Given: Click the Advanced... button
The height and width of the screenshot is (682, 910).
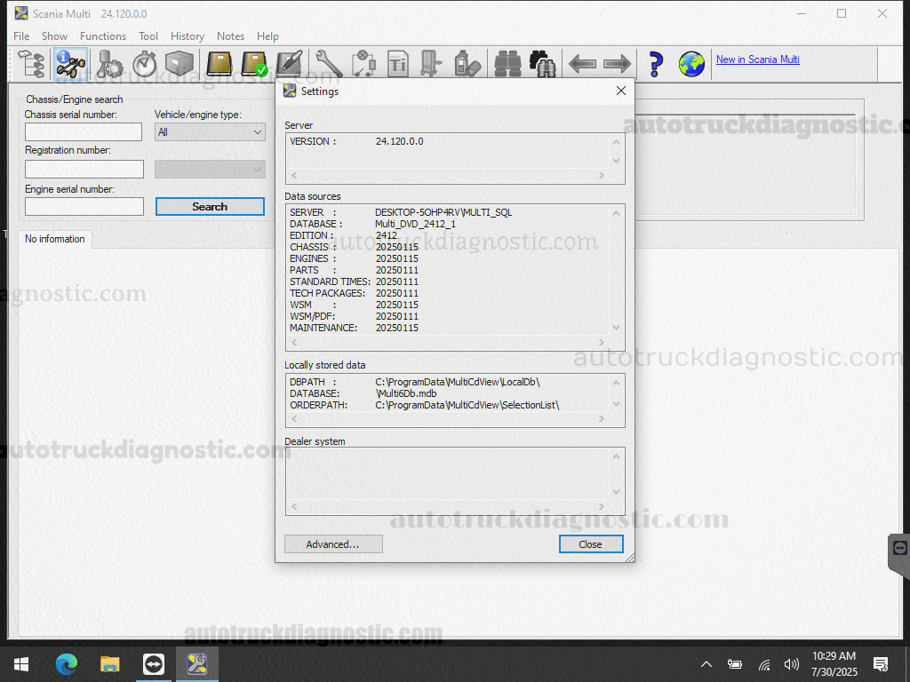Looking at the screenshot, I should point(333,544).
